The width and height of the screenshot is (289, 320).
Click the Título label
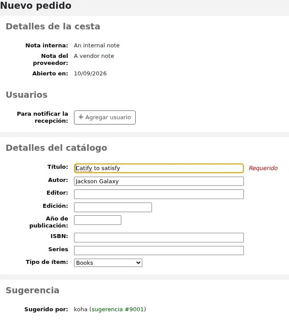tap(58, 167)
